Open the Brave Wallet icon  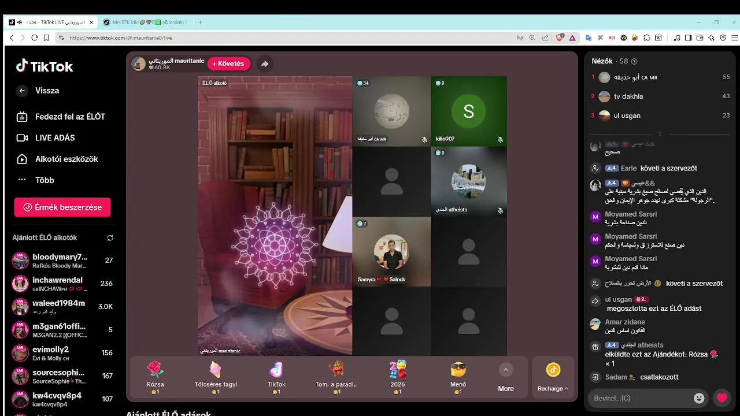700,38
